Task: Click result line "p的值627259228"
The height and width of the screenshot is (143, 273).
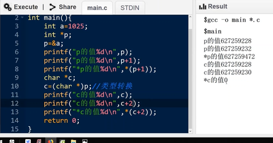Action: click(227, 41)
